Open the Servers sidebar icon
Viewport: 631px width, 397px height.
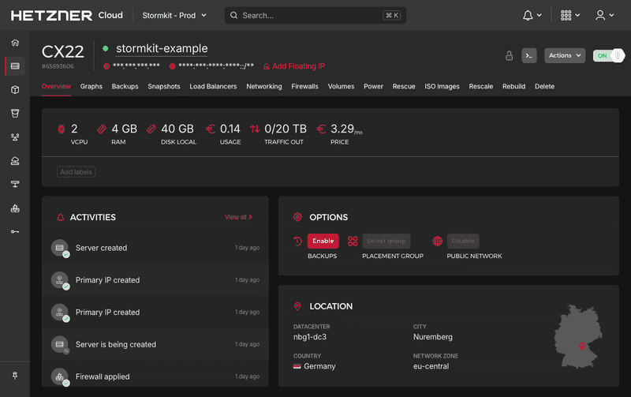15,66
